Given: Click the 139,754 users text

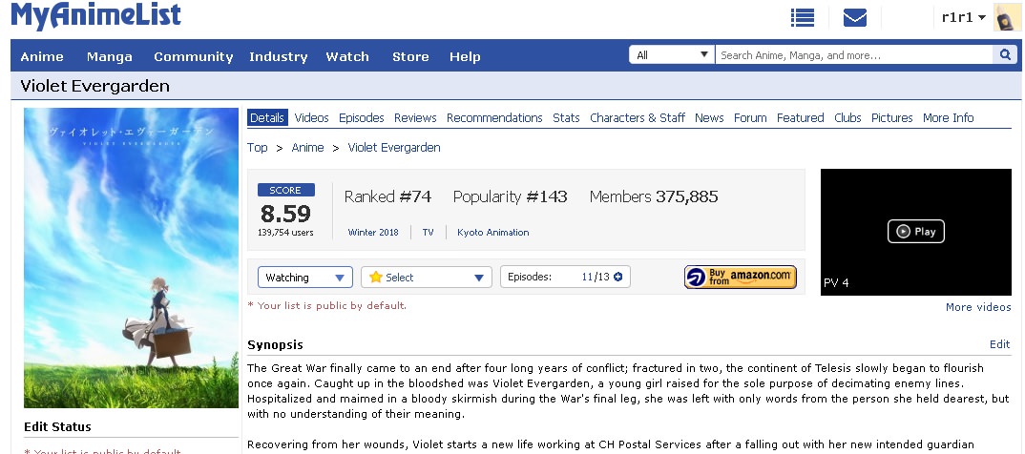Looking at the screenshot, I should click(x=285, y=233).
